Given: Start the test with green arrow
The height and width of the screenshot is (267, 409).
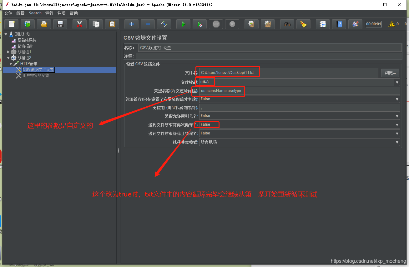Looking at the screenshot, I should [183, 24].
